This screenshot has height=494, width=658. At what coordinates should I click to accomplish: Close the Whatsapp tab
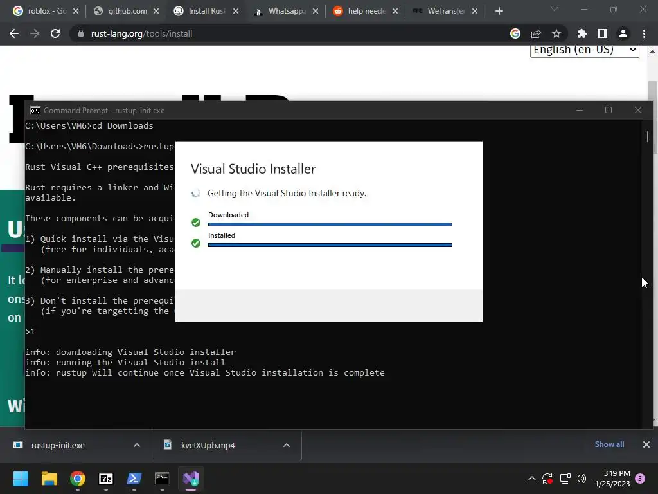point(316,11)
